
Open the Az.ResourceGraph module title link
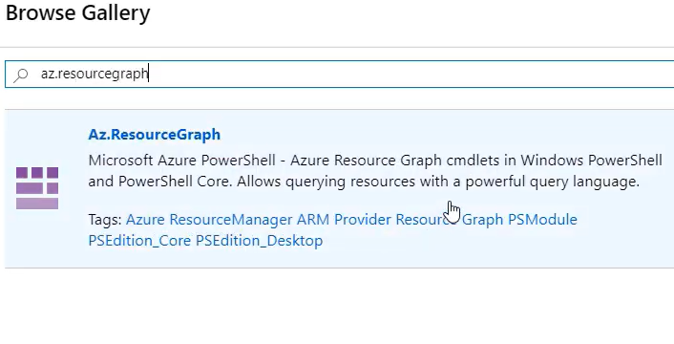[155, 134]
